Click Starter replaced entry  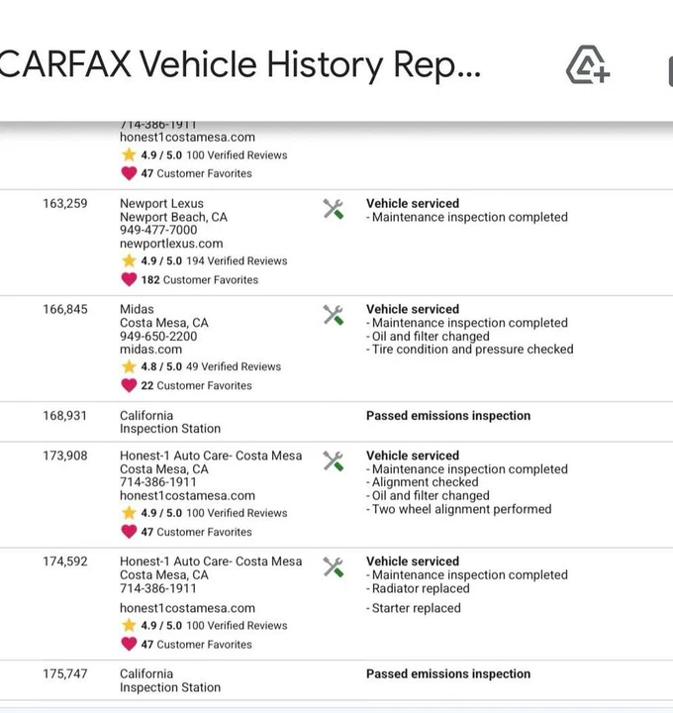(414, 608)
